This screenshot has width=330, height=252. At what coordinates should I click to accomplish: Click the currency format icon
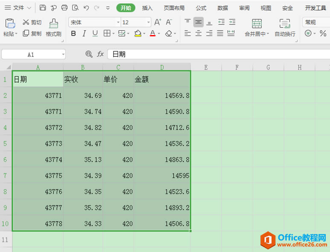tap(308, 33)
